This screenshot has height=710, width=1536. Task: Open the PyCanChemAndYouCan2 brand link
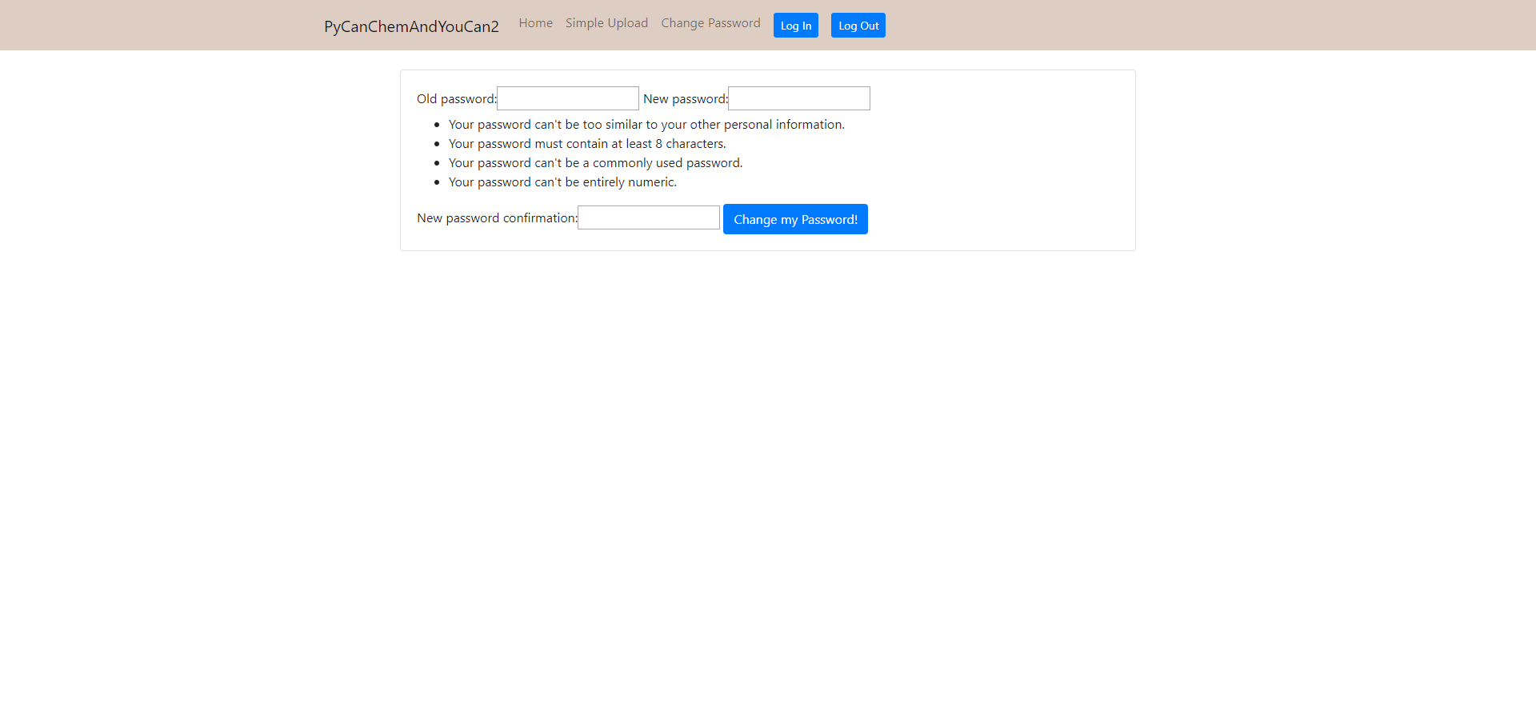point(411,26)
